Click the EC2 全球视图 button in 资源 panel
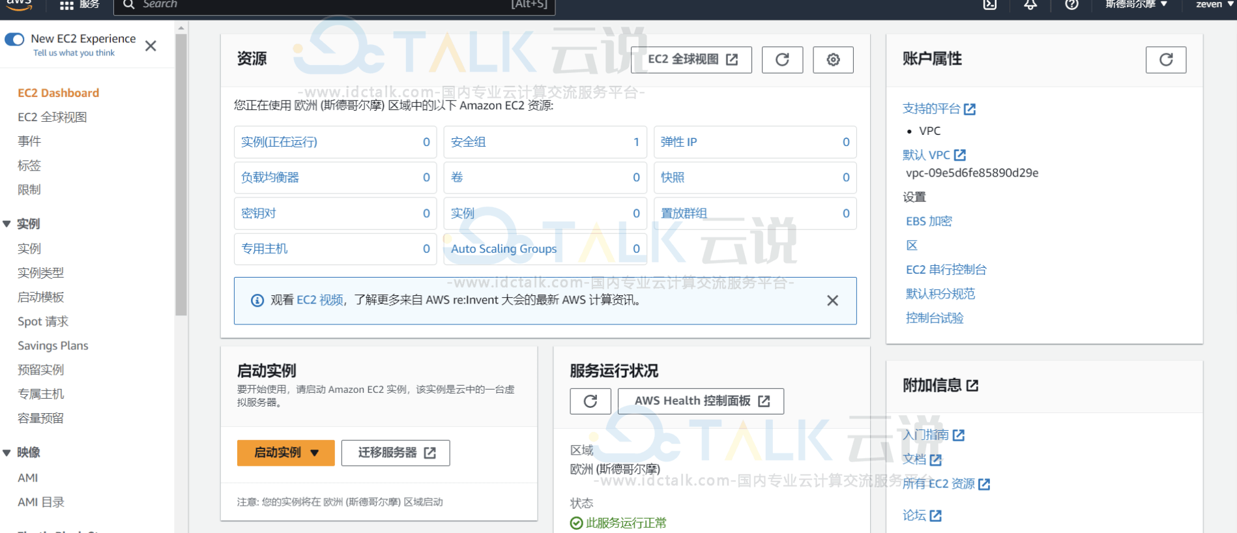Image resolution: width=1237 pixels, height=533 pixels. pos(691,59)
